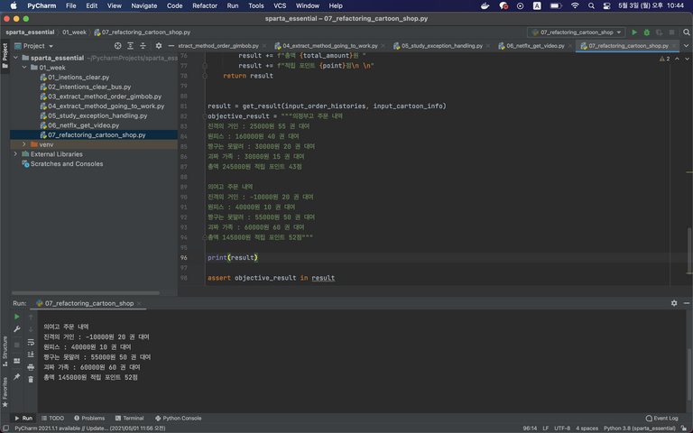Expand all items in Project panel

[x=130, y=46]
